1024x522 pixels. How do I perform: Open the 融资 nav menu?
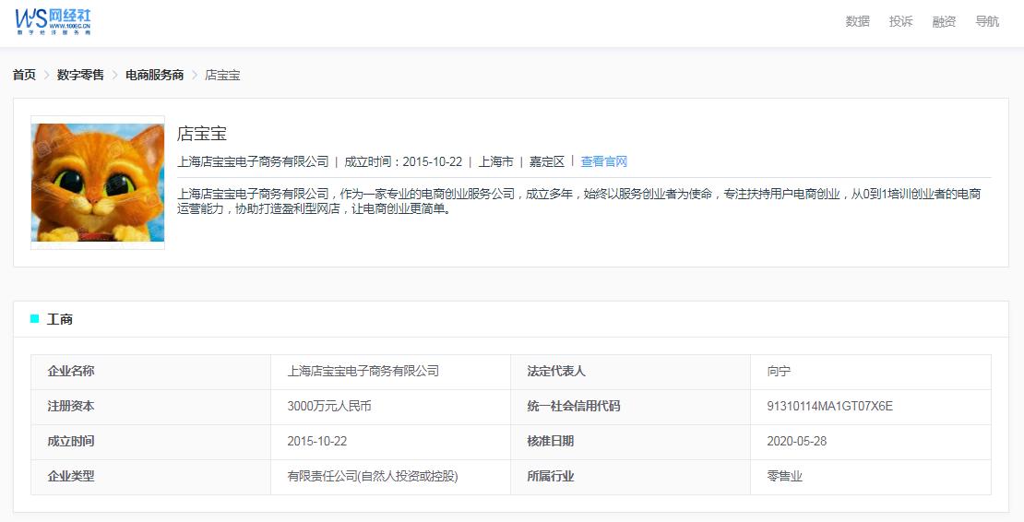click(944, 21)
